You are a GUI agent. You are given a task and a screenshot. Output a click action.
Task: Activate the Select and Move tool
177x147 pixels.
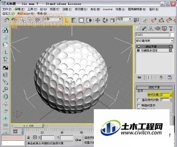[98, 20]
